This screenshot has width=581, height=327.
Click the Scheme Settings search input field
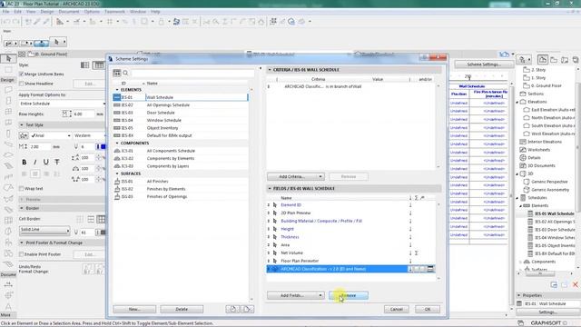[x=192, y=73]
